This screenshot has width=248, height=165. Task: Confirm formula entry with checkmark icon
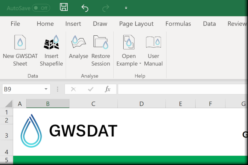tap(91, 89)
